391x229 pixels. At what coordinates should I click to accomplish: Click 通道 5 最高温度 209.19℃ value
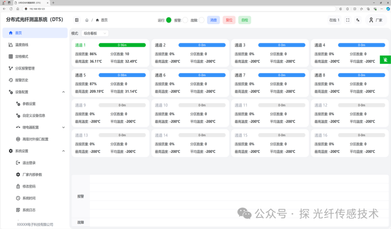pos(97,91)
